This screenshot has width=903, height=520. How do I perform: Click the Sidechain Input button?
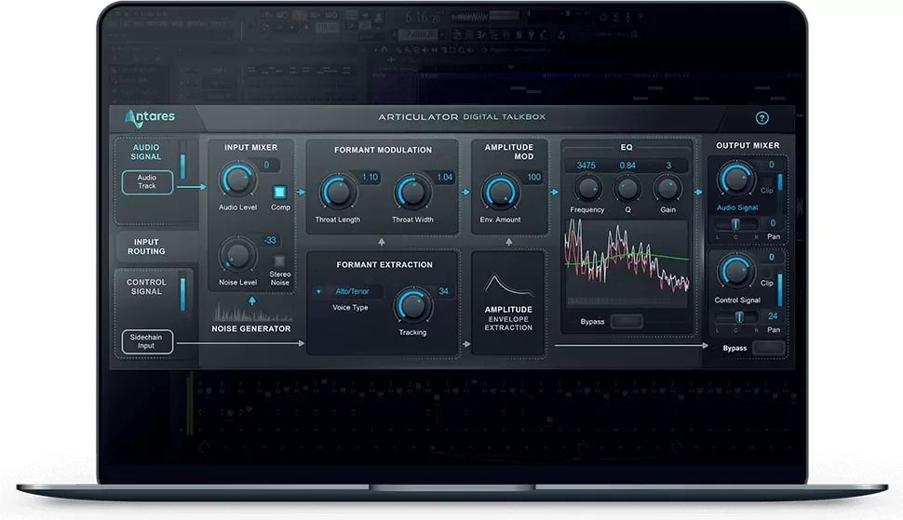pyautogui.click(x=147, y=341)
